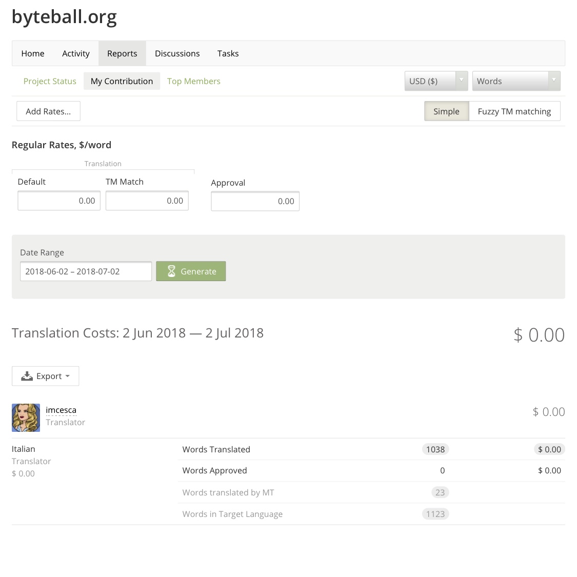Open the Discussions tab
This screenshot has width=577, height=577.
177,53
